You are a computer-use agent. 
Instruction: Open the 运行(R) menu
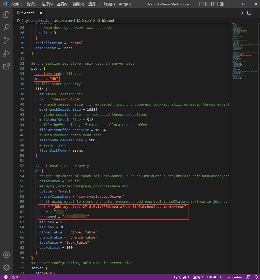pyautogui.click(x=94, y=4)
